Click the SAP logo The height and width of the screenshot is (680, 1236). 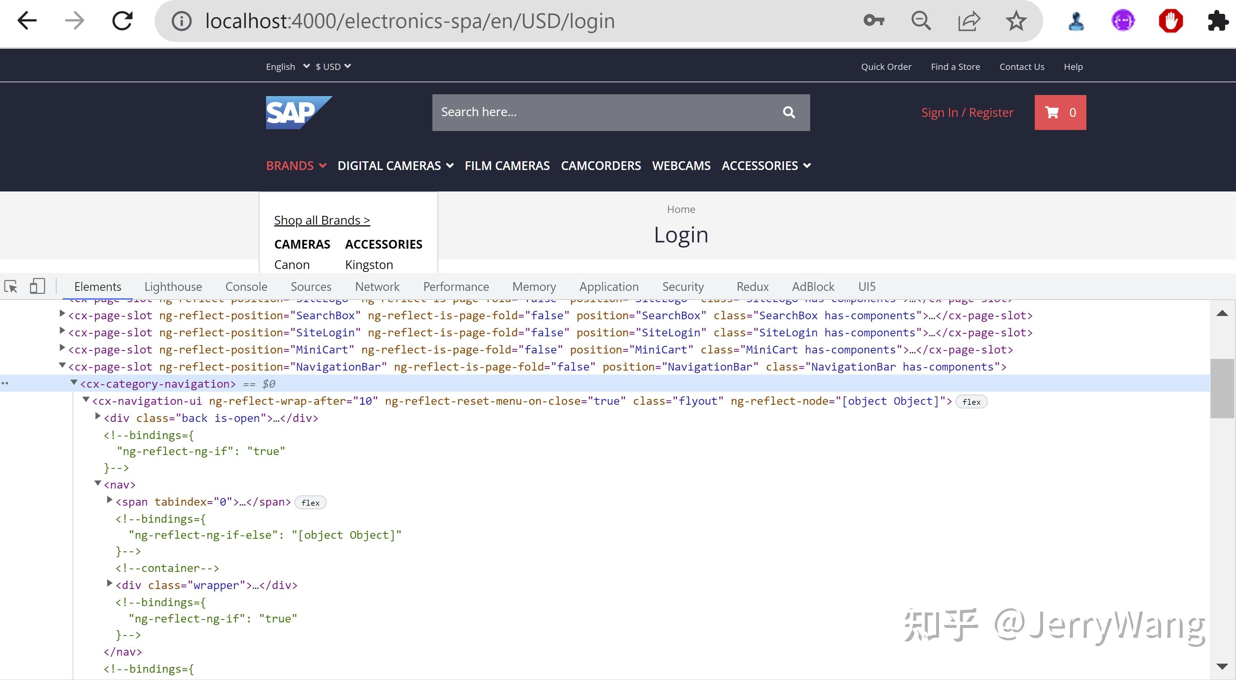[x=298, y=112]
